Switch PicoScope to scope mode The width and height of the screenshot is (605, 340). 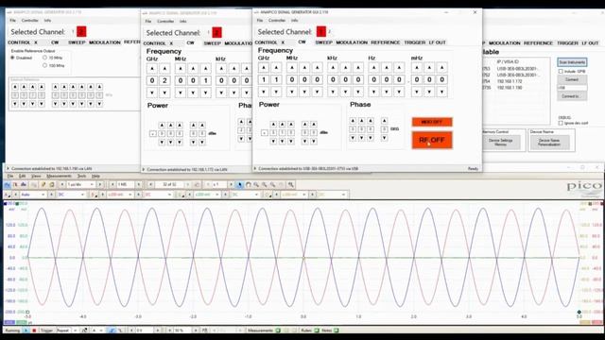click(x=7, y=185)
